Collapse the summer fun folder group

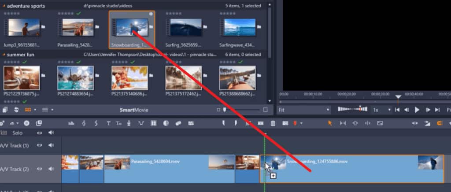(x=4, y=55)
